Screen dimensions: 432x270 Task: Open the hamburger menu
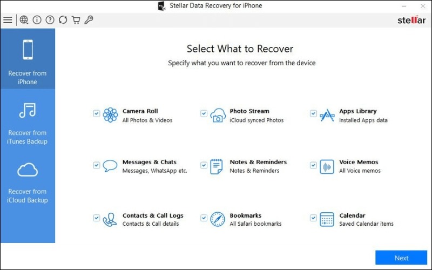(8, 20)
